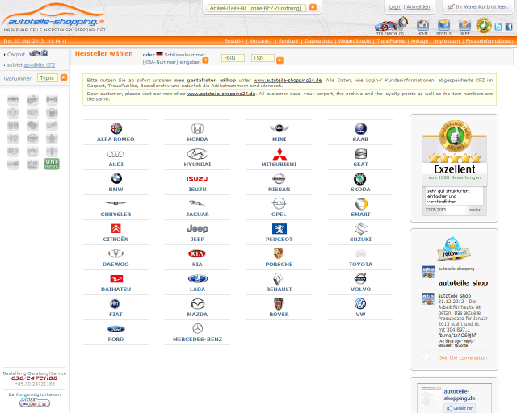
Task: Choose the OPEL manufacturer link
Action: [279, 214]
